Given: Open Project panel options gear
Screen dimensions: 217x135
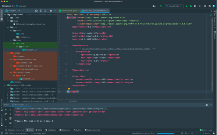Looking at the screenshot, I should pyautogui.click(x=51, y=11).
